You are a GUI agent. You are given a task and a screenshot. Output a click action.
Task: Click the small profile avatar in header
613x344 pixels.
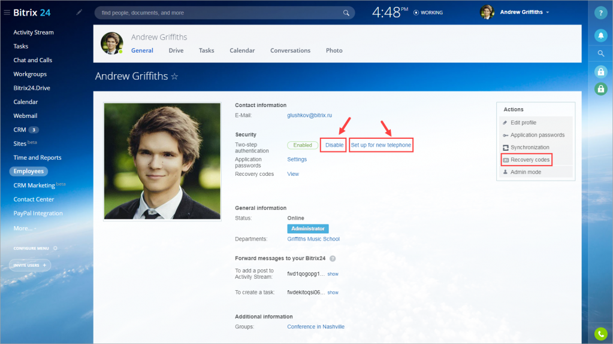pos(112,43)
